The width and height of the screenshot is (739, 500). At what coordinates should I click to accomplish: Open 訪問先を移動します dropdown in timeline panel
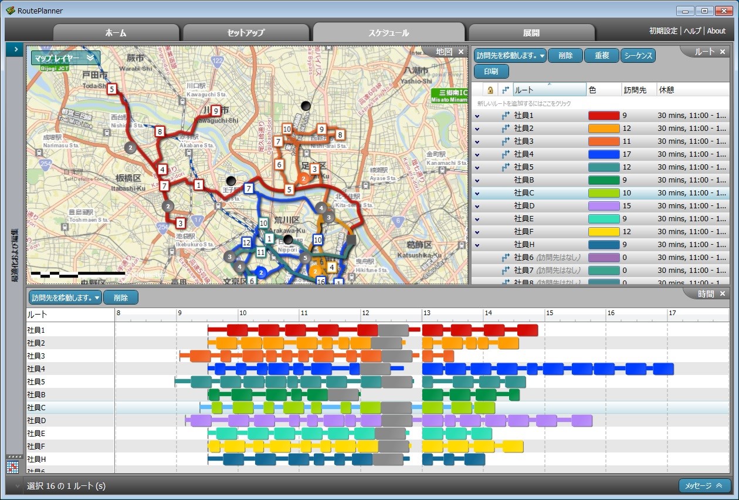coord(65,298)
